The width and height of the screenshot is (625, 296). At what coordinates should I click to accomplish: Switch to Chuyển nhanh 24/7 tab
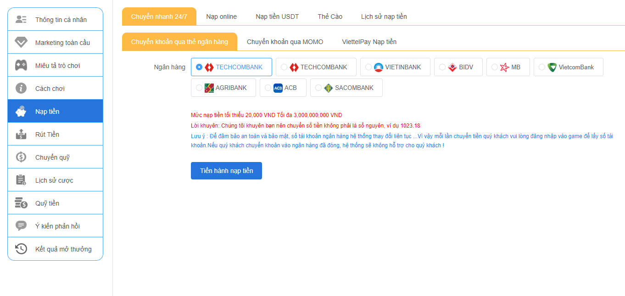point(159,17)
